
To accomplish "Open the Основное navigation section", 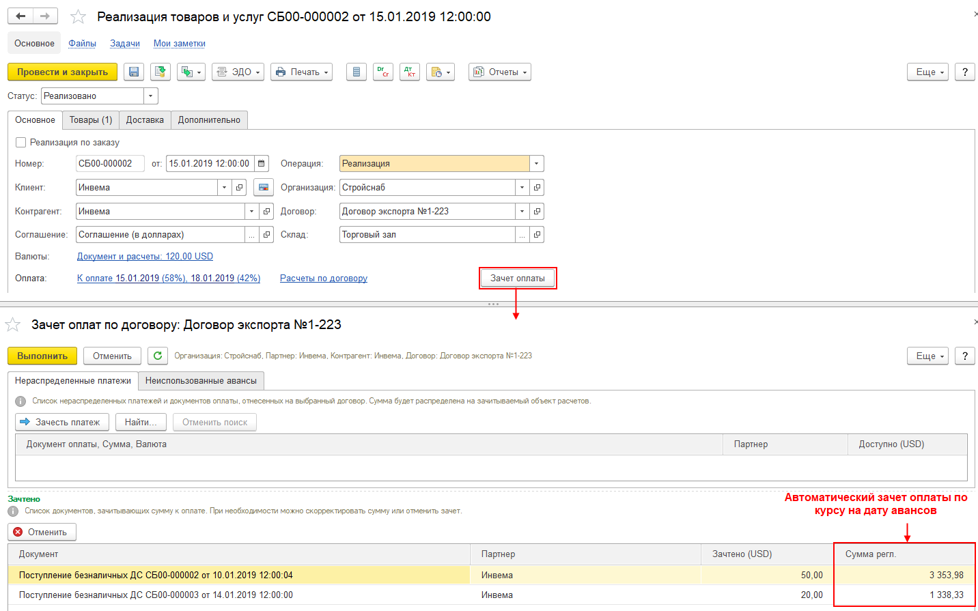I will [34, 43].
